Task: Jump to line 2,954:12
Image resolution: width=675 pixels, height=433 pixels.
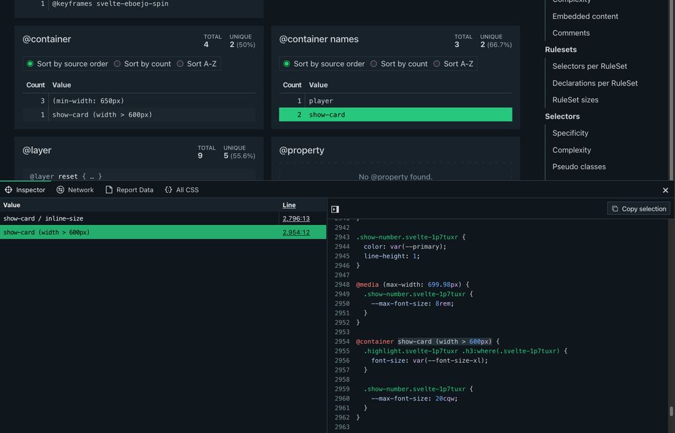Action: (296, 232)
